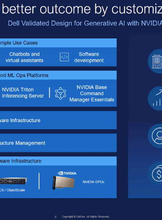This screenshot has width=162, height=220.
Task: Select 'NVIDIA Triton Inferencing Server' text
Action: [23, 93]
